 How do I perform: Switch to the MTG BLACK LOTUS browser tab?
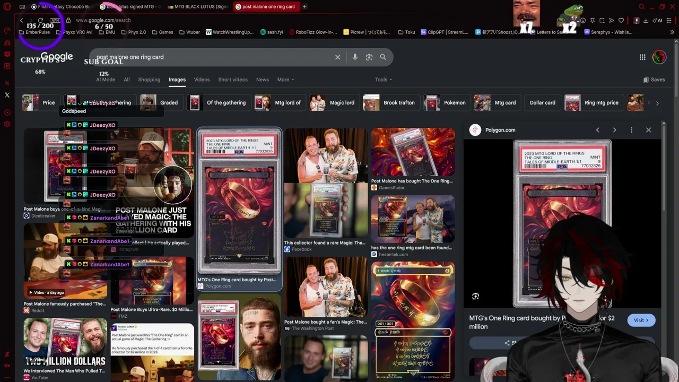(197, 6)
